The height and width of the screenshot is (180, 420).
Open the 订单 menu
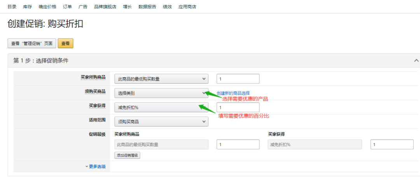coord(67,7)
